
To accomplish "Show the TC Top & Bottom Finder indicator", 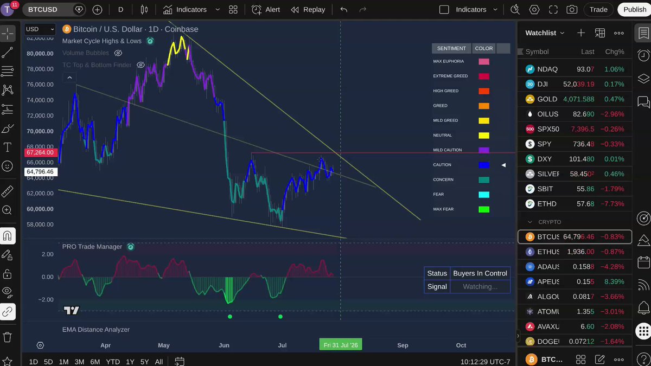I will (141, 65).
